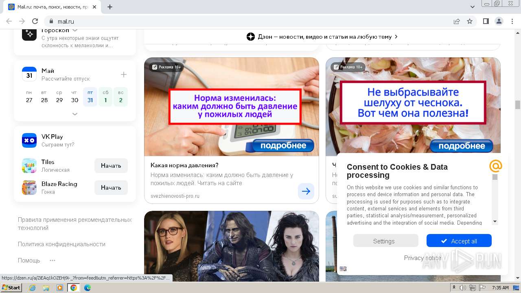Click the Dzen star logo icon
The image size is (521, 293).
pos(251,37)
